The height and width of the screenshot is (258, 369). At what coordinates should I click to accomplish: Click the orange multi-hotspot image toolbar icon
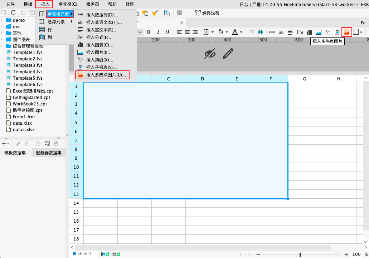(x=347, y=32)
